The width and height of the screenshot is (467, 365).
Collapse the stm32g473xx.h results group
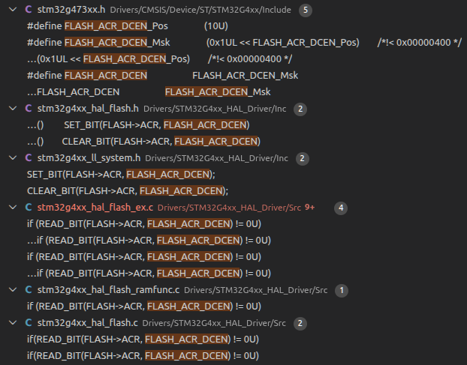click(13, 10)
